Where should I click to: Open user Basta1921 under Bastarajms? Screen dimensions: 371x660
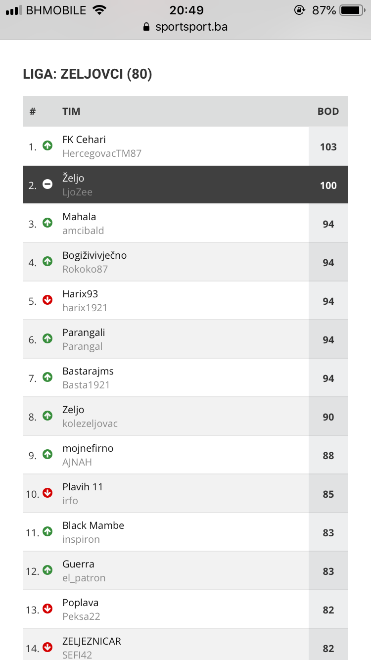pos(86,385)
